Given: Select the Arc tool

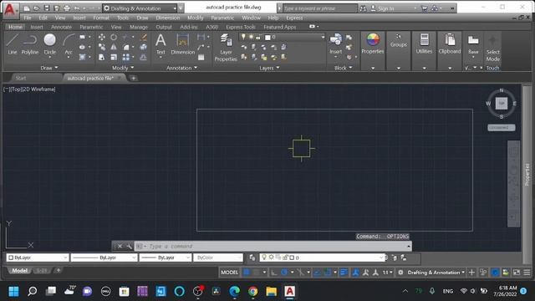Looking at the screenshot, I should (x=69, y=43).
